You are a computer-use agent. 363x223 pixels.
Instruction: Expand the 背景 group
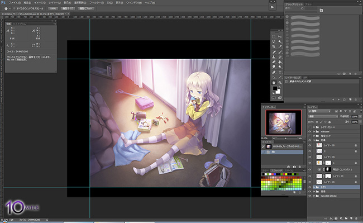(x=314, y=192)
